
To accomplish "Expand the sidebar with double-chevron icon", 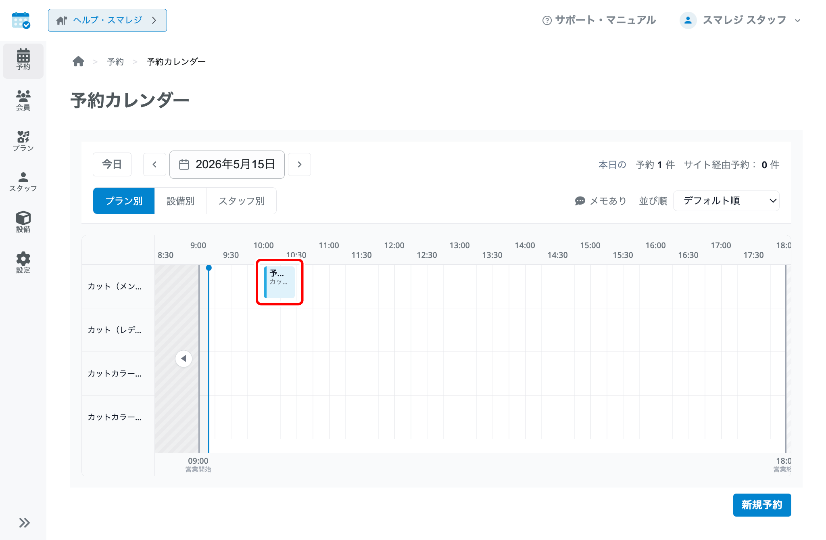I will click(24, 523).
